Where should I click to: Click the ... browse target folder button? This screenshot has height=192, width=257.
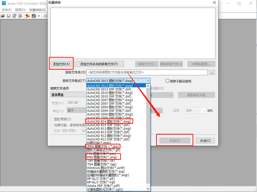[212, 73]
